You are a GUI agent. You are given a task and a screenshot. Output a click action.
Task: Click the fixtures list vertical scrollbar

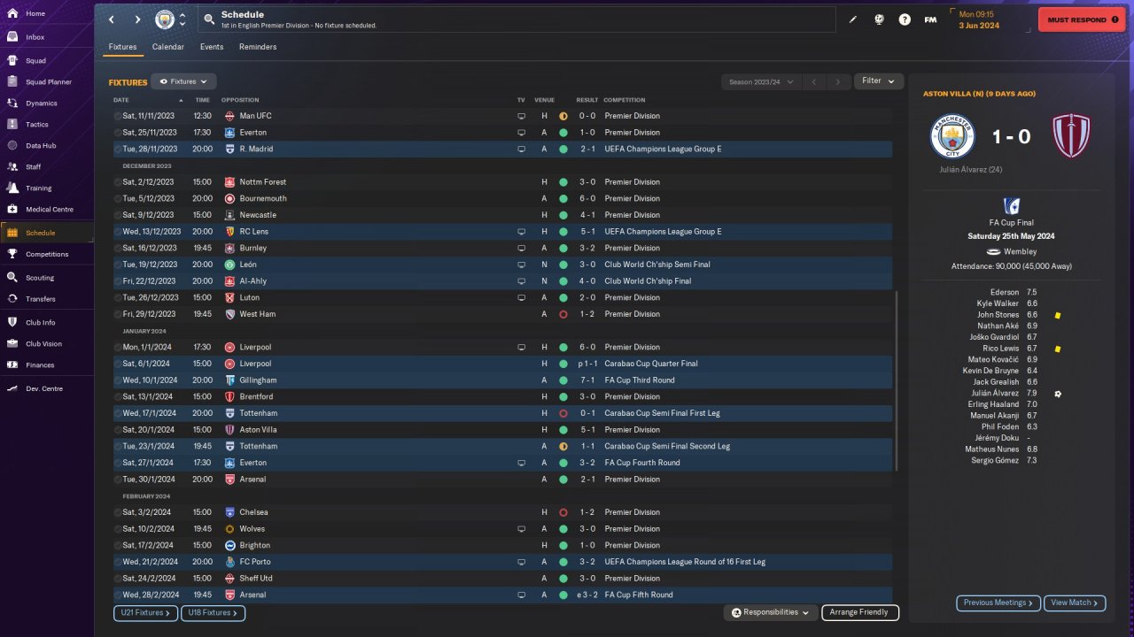click(x=897, y=380)
